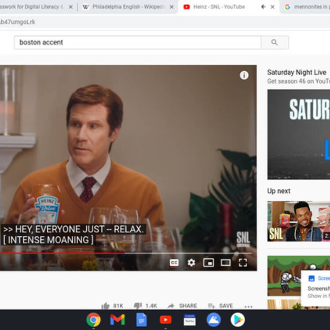Open Google Play Store from shelf
Viewport: 330px width, 330px height.
click(x=238, y=320)
